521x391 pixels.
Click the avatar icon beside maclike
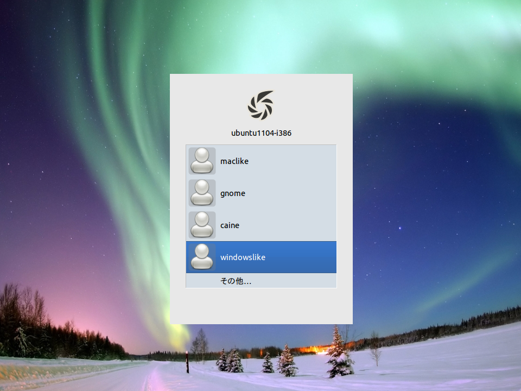202,161
